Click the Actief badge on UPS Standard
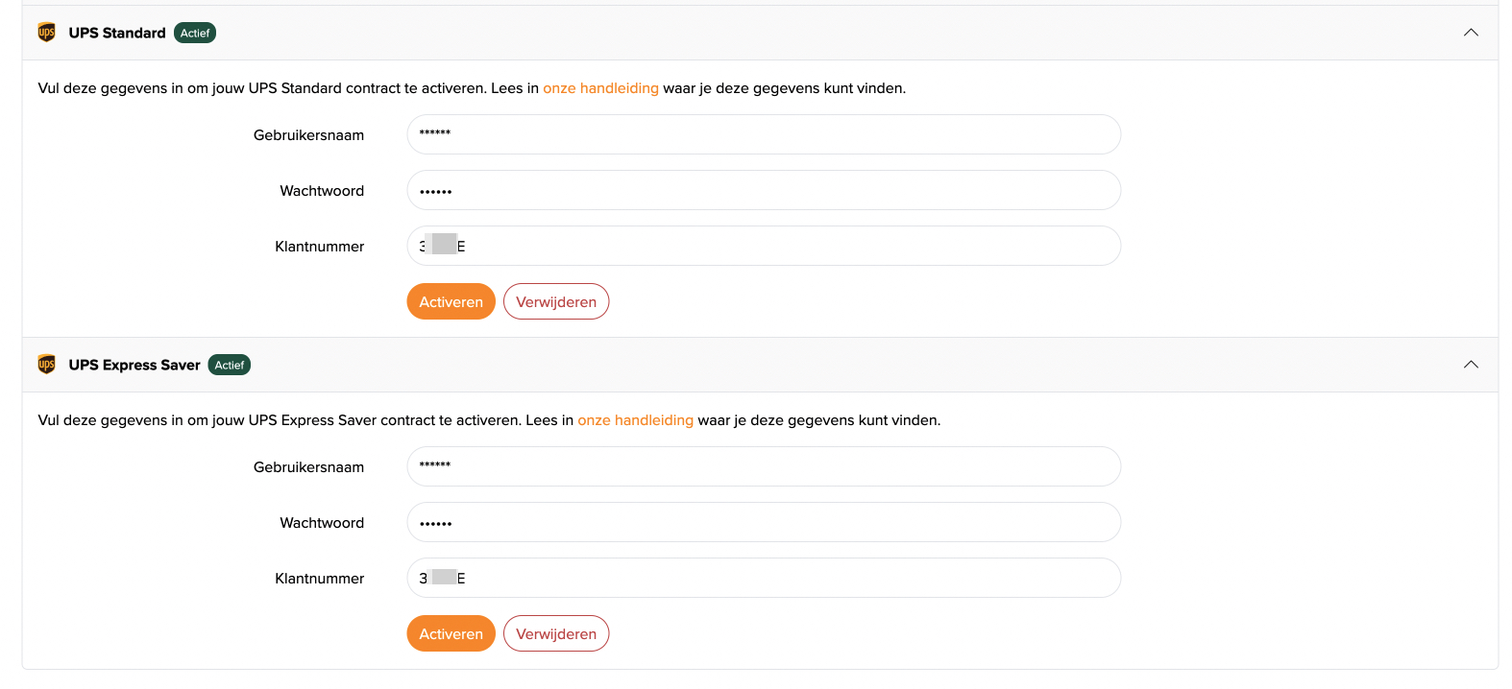This screenshot has height=689, width=1512. coord(195,33)
